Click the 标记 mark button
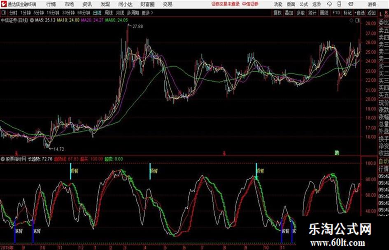The image size is (389, 250). tap(347, 13)
